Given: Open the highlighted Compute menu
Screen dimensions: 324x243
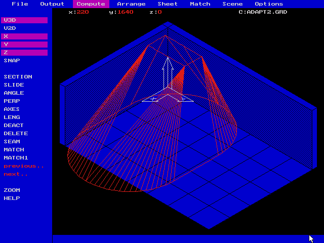Looking at the screenshot, I should pos(91,4).
